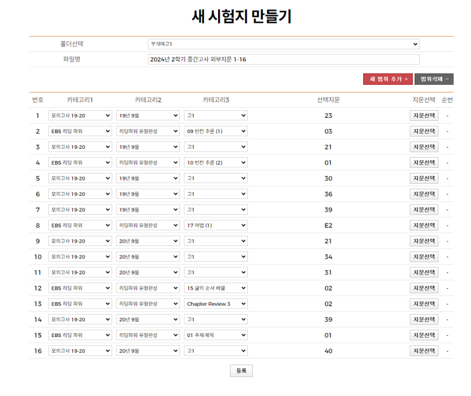
Task: Click 지문선택 button in row 15
Action: point(424,335)
